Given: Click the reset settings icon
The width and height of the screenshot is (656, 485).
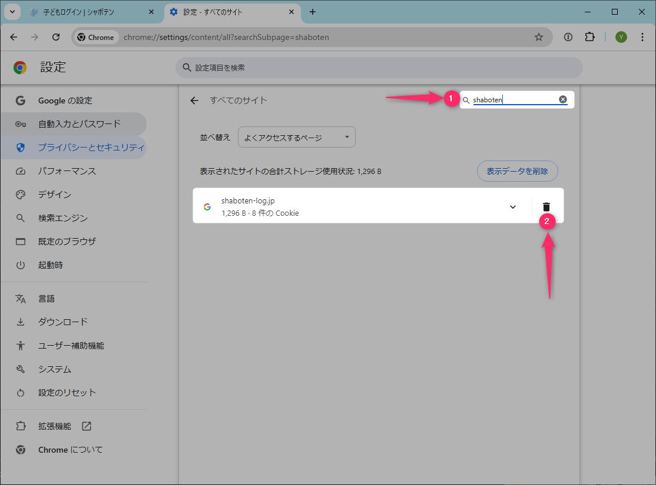Looking at the screenshot, I should point(21,393).
